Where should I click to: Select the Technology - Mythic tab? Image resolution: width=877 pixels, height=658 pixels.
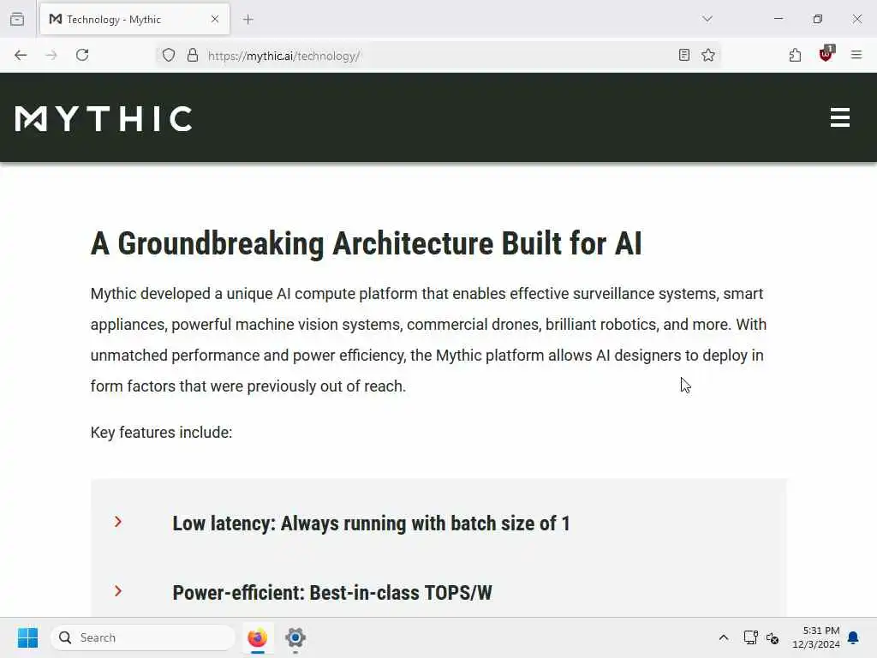[x=134, y=19]
